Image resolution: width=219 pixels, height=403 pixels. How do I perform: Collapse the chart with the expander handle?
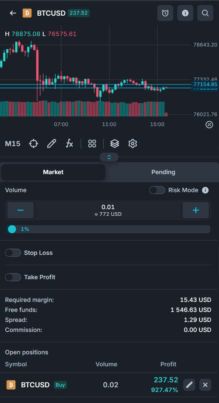pyautogui.click(x=109, y=157)
